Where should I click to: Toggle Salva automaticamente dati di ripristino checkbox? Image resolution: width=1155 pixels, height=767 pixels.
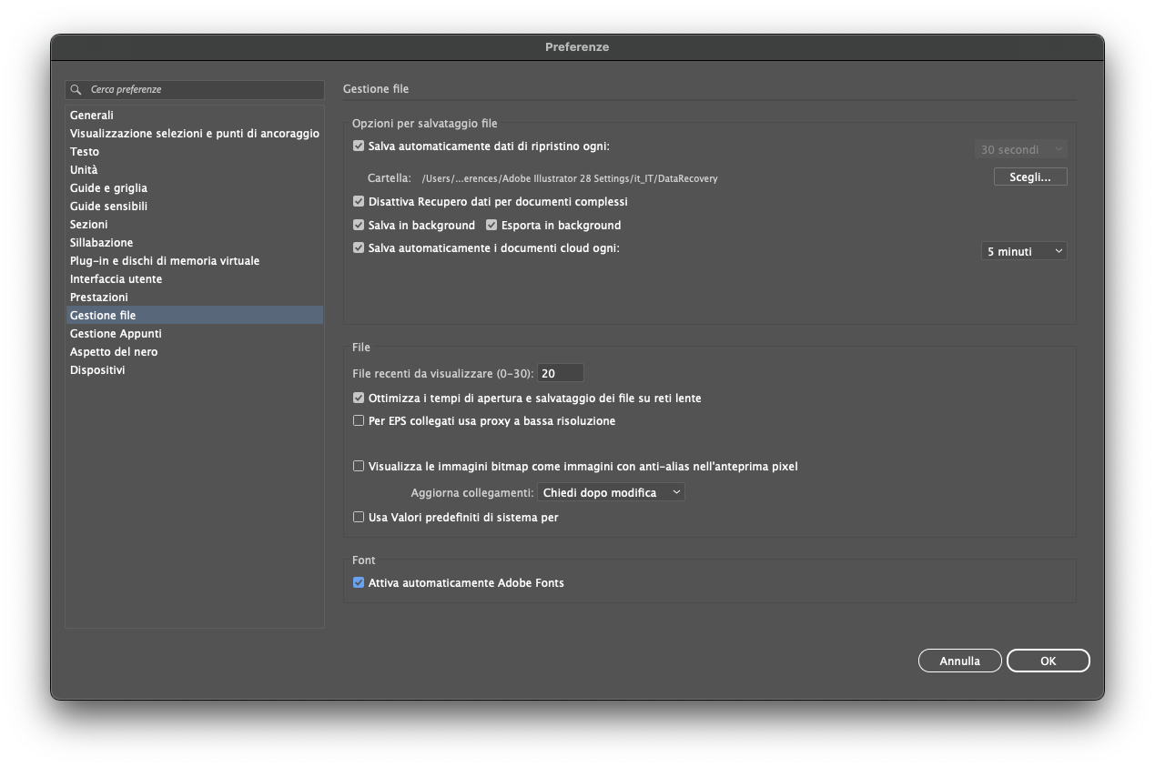359,146
